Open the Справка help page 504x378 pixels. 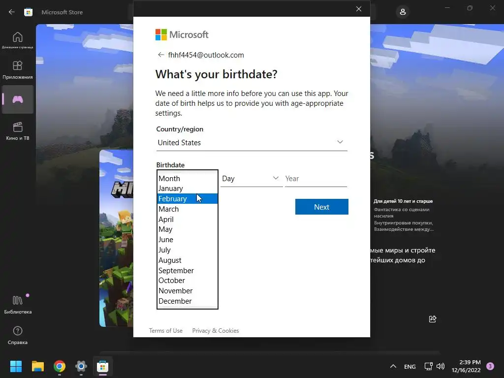(17, 335)
